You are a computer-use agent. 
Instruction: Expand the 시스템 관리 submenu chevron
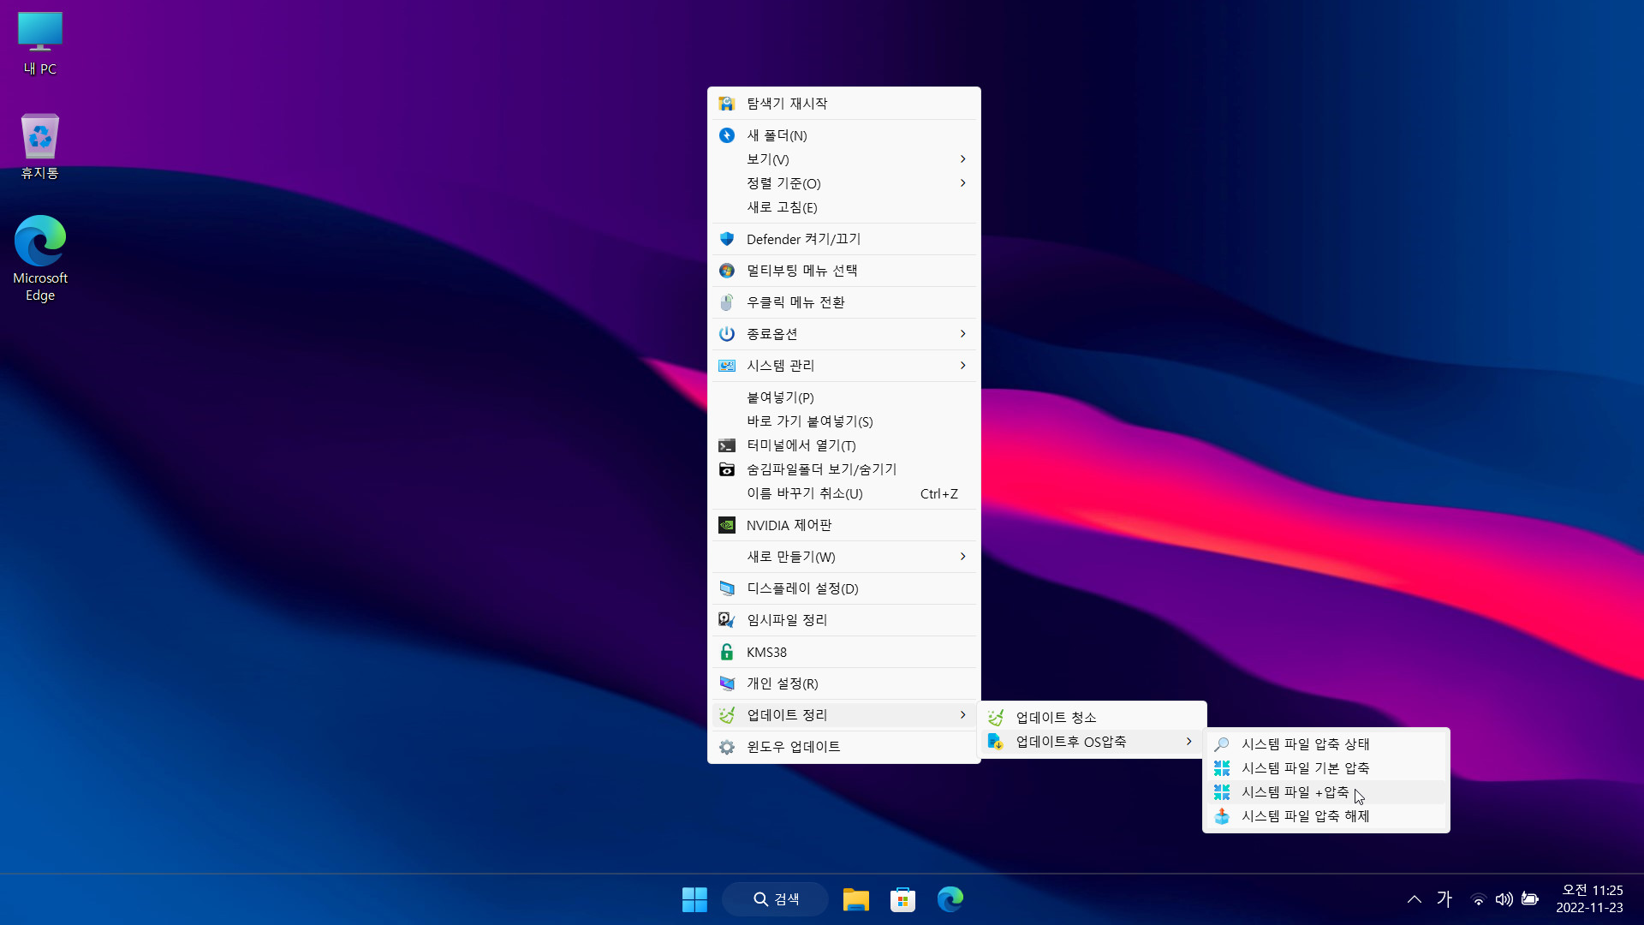(963, 366)
